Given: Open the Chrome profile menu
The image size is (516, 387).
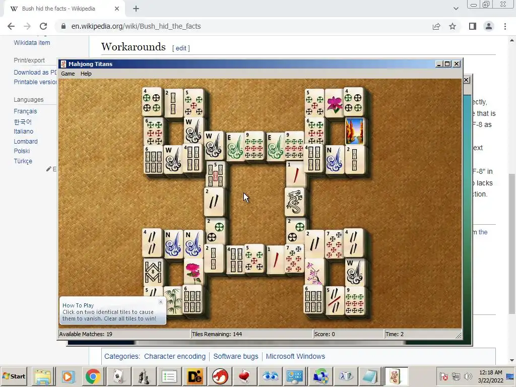Looking at the screenshot, I should click(489, 26).
